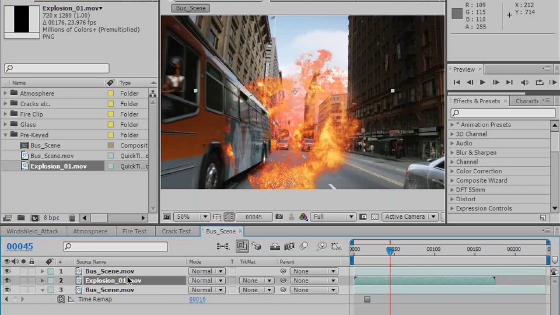Click the graph editor icon in timeline
Image resolution: width=560 pixels, height=315 pixels.
[336, 247]
